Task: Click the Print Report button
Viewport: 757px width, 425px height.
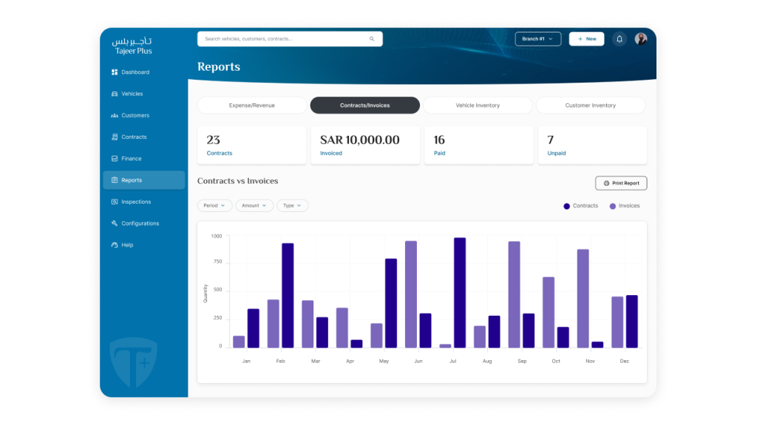Action: click(x=621, y=183)
